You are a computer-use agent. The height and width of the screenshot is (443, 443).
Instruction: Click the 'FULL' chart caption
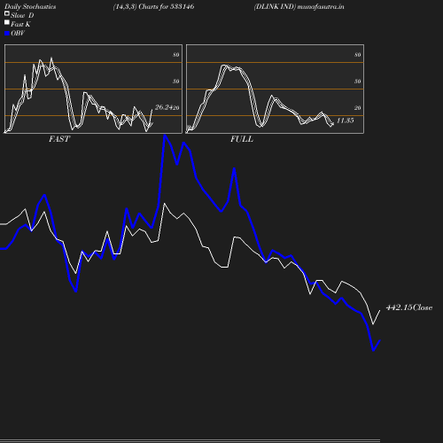click(242, 139)
